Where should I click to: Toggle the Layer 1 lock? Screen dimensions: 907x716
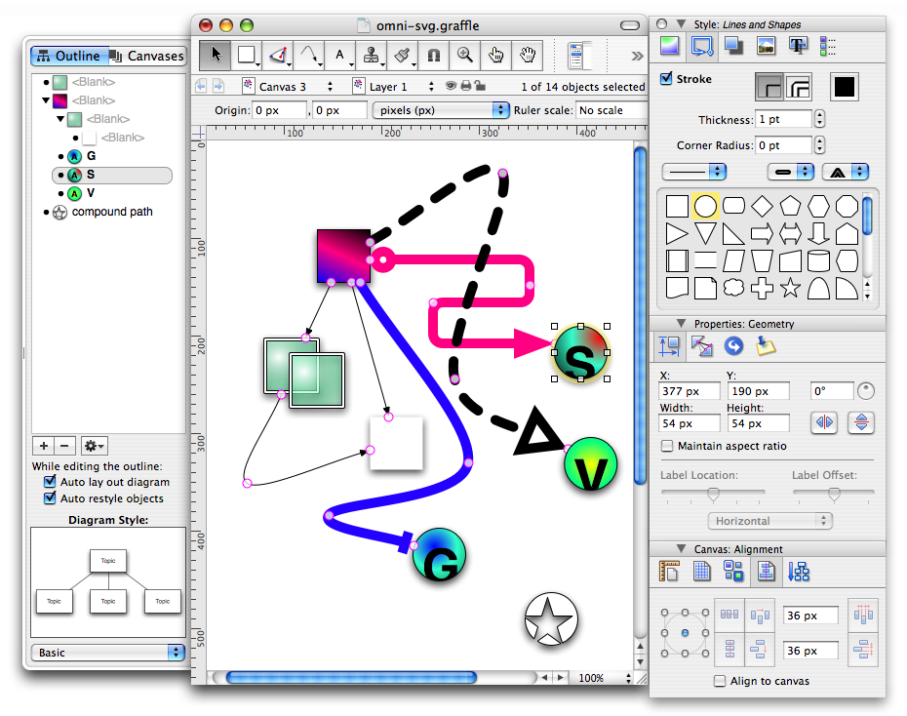pos(480,86)
